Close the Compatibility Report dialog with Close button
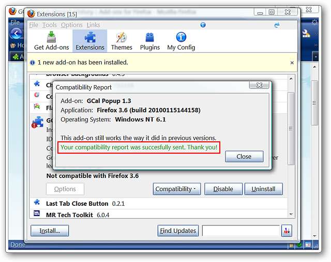The width and height of the screenshot is (331, 262). point(244,156)
